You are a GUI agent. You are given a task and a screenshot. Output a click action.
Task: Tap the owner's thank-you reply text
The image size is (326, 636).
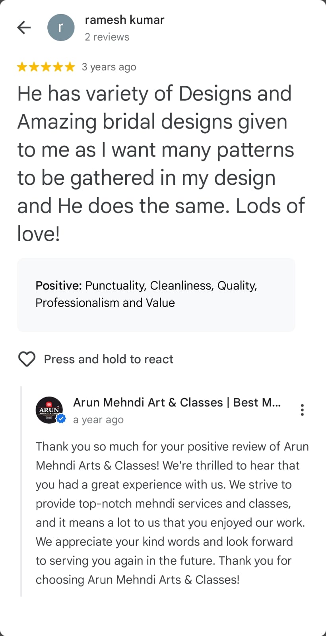171,513
